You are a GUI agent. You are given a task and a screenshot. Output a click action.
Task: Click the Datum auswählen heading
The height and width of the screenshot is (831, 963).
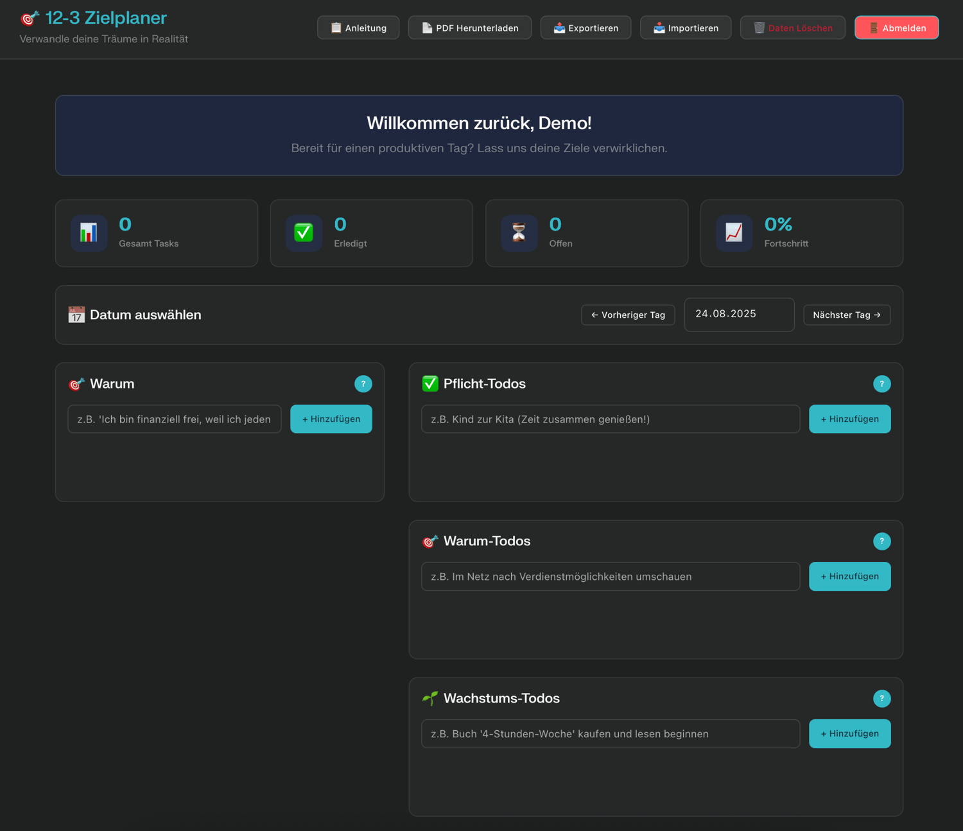(146, 315)
